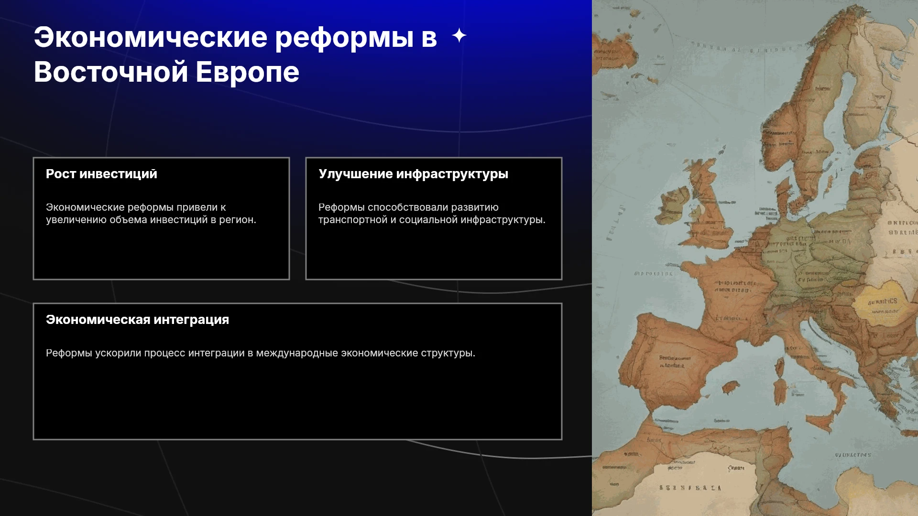Click the first word 'Экономические' in title
918x516 pixels.
pos(151,37)
